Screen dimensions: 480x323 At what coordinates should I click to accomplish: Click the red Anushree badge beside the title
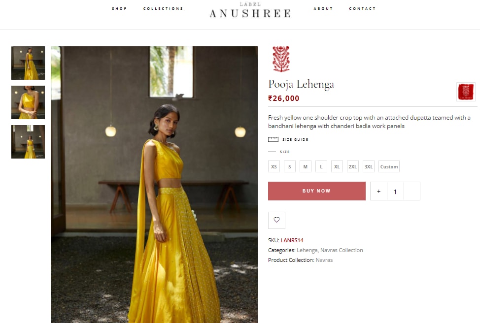tap(466, 92)
